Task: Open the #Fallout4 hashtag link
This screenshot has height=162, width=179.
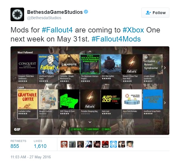Action: tap(57, 30)
